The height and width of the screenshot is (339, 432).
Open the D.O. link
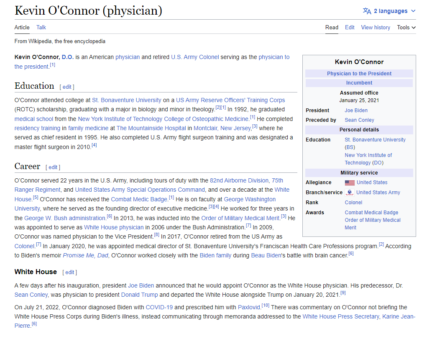(67, 57)
